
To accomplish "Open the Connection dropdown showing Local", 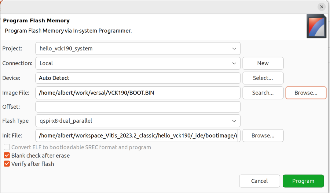I will click(138, 63).
